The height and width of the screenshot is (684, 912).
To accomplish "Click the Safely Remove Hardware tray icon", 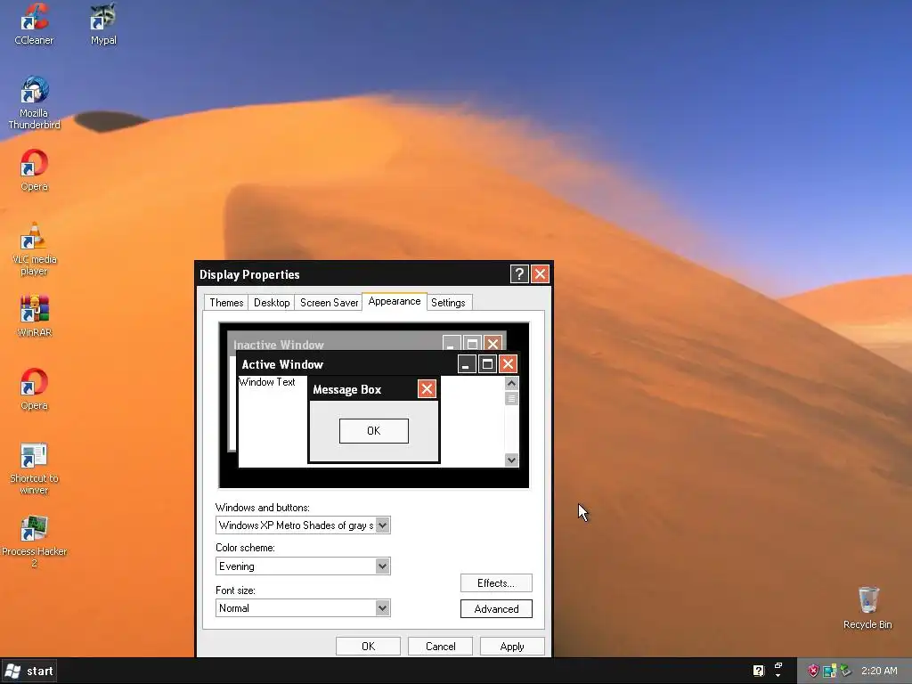I will tap(845, 671).
